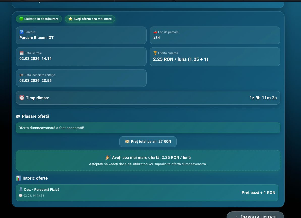Click the user icon in the bid history entry
This screenshot has width=301, height=218.
point(21,189)
